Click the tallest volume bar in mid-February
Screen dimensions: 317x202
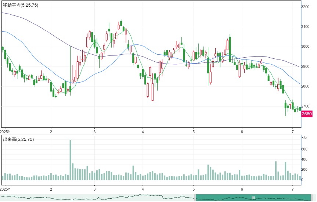[x=71, y=160]
